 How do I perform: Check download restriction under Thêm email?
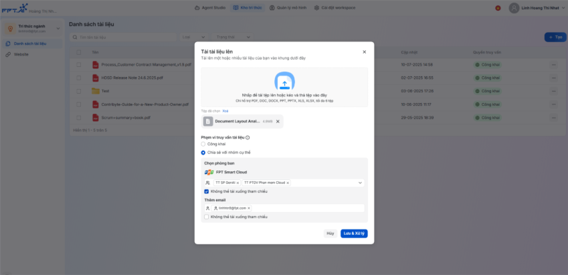click(x=207, y=217)
